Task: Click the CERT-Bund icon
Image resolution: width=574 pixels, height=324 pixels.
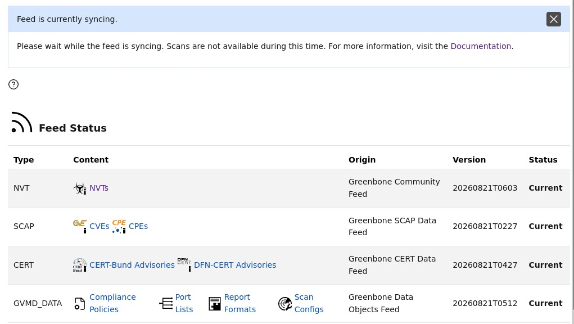Action: (x=80, y=265)
